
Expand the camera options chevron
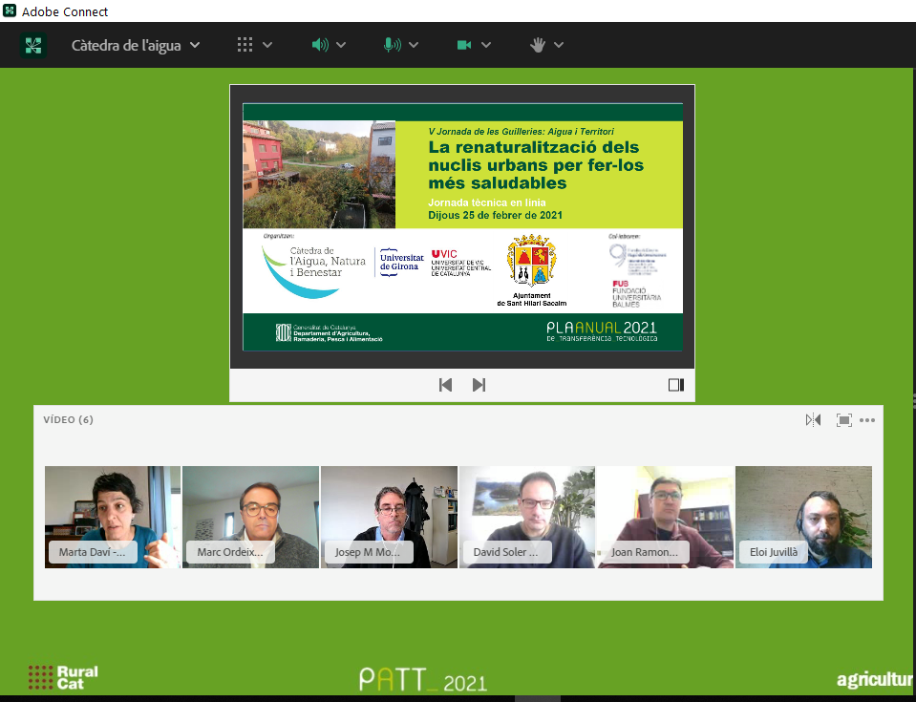coord(486,45)
